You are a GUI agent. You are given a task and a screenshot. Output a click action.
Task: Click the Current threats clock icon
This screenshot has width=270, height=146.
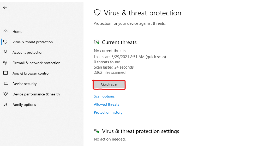tap(97, 42)
